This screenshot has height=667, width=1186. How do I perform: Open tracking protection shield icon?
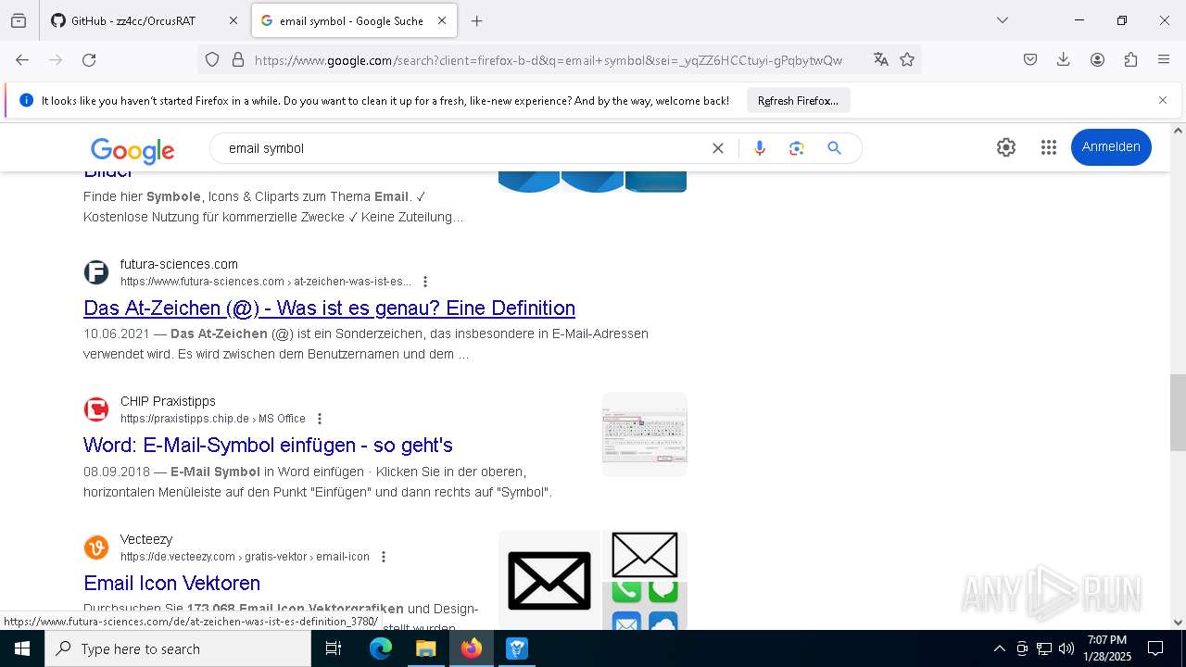[x=212, y=59]
